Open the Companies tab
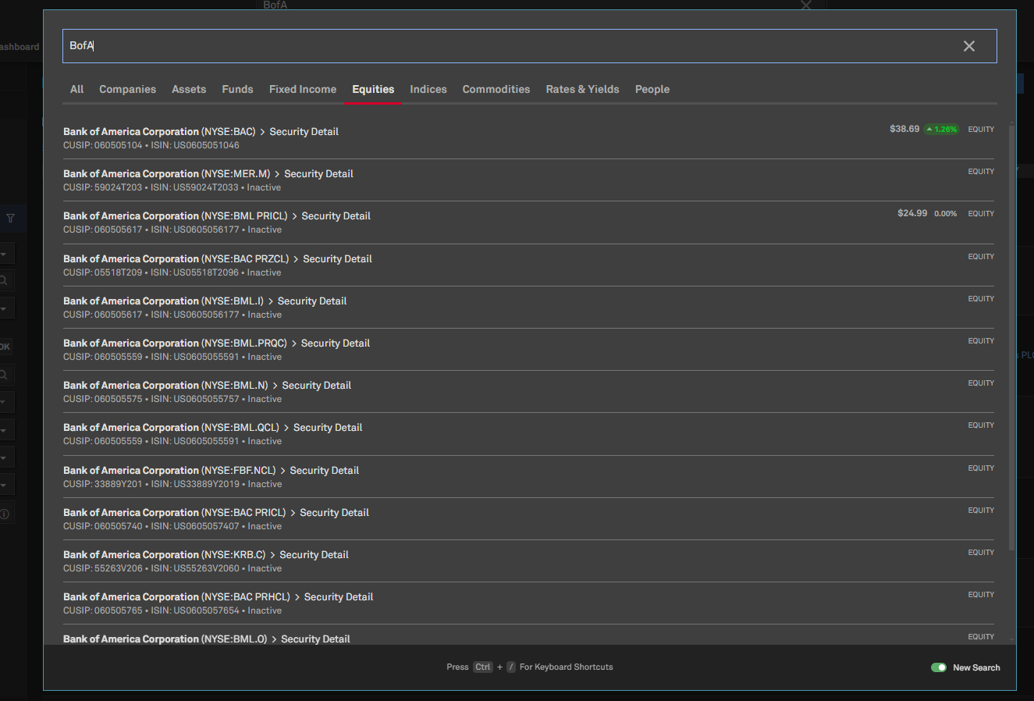Image resolution: width=1034 pixels, height=701 pixels. click(127, 89)
